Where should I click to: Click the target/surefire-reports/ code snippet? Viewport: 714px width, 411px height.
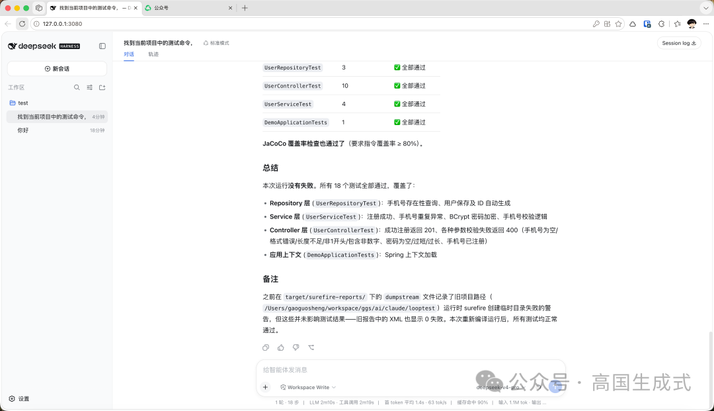tap(325, 297)
